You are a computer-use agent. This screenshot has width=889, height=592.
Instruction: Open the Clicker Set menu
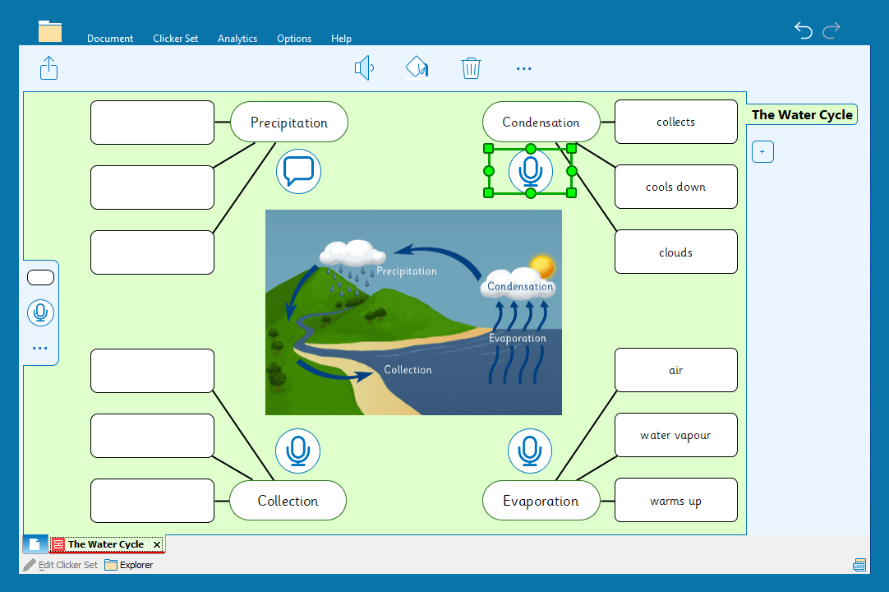pos(175,39)
